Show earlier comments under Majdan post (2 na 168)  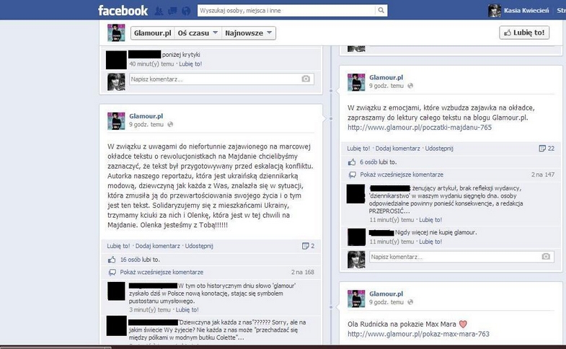click(162, 272)
